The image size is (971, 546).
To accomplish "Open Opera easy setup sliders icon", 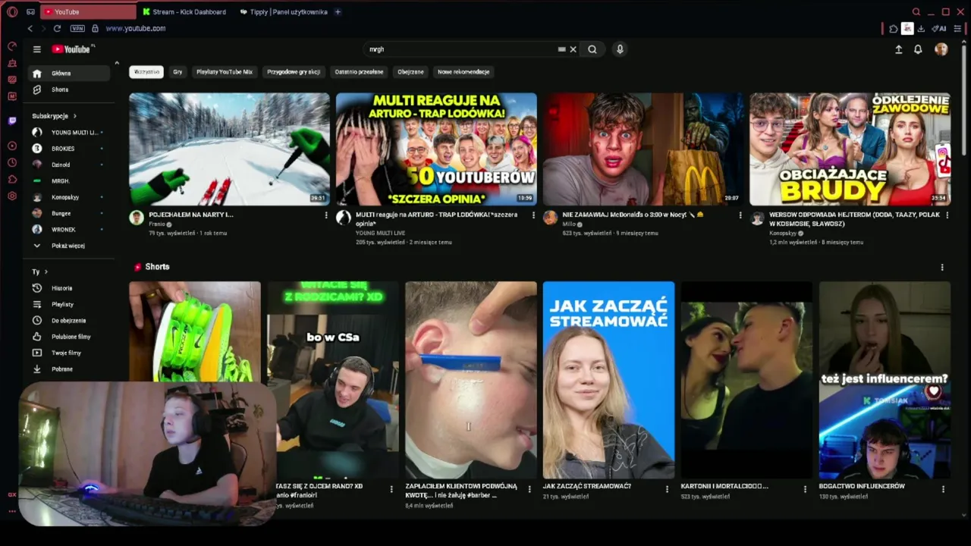I will click(958, 29).
